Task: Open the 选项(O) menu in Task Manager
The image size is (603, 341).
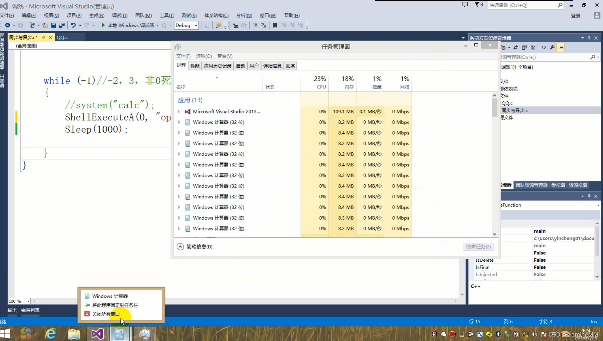Action: click(204, 56)
